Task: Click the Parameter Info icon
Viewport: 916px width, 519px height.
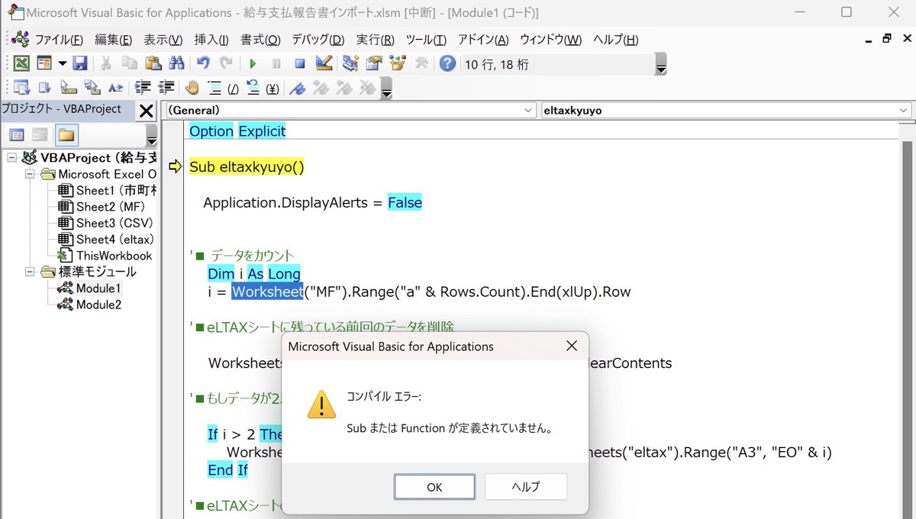Action: pyautogui.click(x=92, y=88)
